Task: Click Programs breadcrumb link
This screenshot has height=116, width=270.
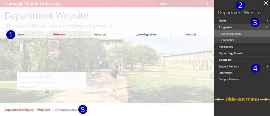Action: 44,110
